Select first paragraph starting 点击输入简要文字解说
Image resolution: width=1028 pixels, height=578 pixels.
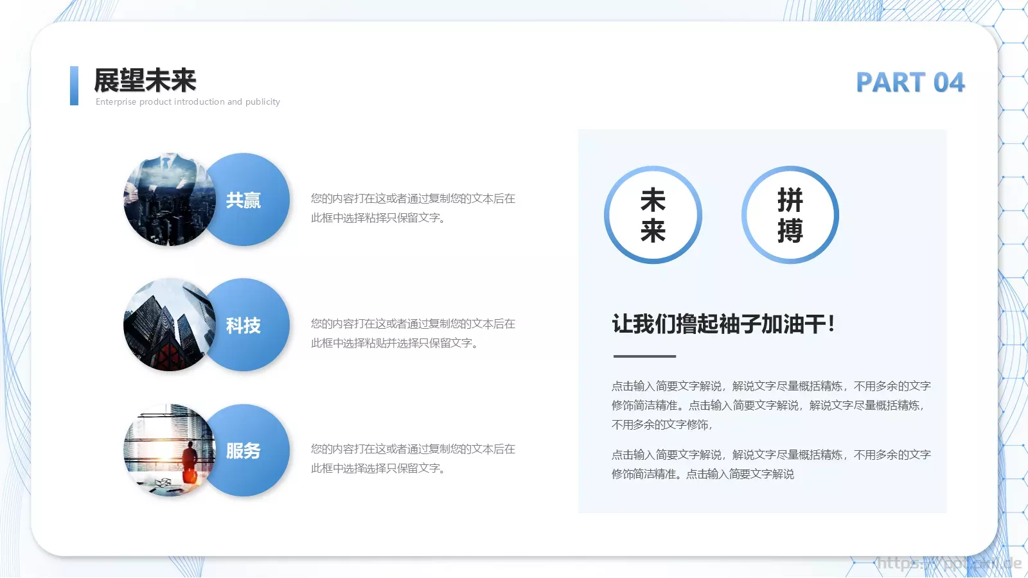tap(771, 405)
